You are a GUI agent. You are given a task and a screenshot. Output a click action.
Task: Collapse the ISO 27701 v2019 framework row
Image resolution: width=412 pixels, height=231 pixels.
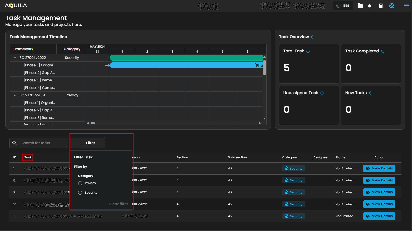(15, 95)
